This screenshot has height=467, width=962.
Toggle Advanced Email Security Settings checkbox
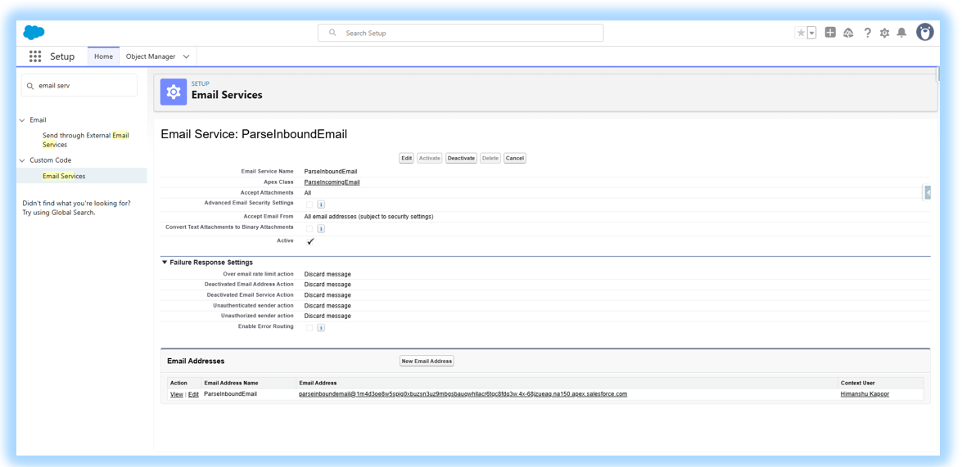click(x=309, y=204)
